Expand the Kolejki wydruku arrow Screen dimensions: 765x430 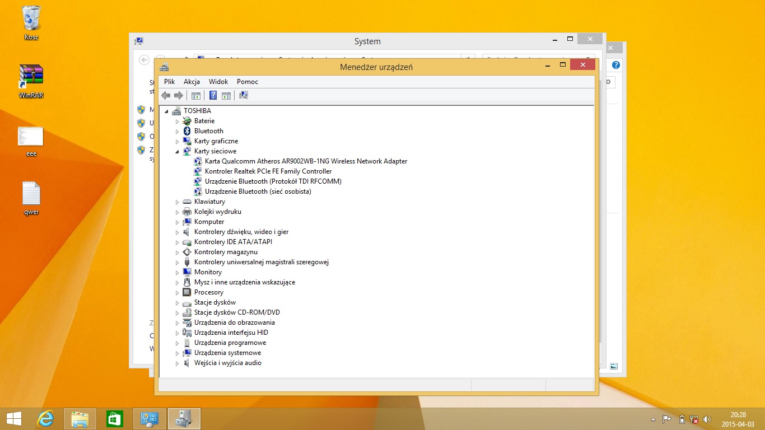pyautogui.click(x=177, y=212)
